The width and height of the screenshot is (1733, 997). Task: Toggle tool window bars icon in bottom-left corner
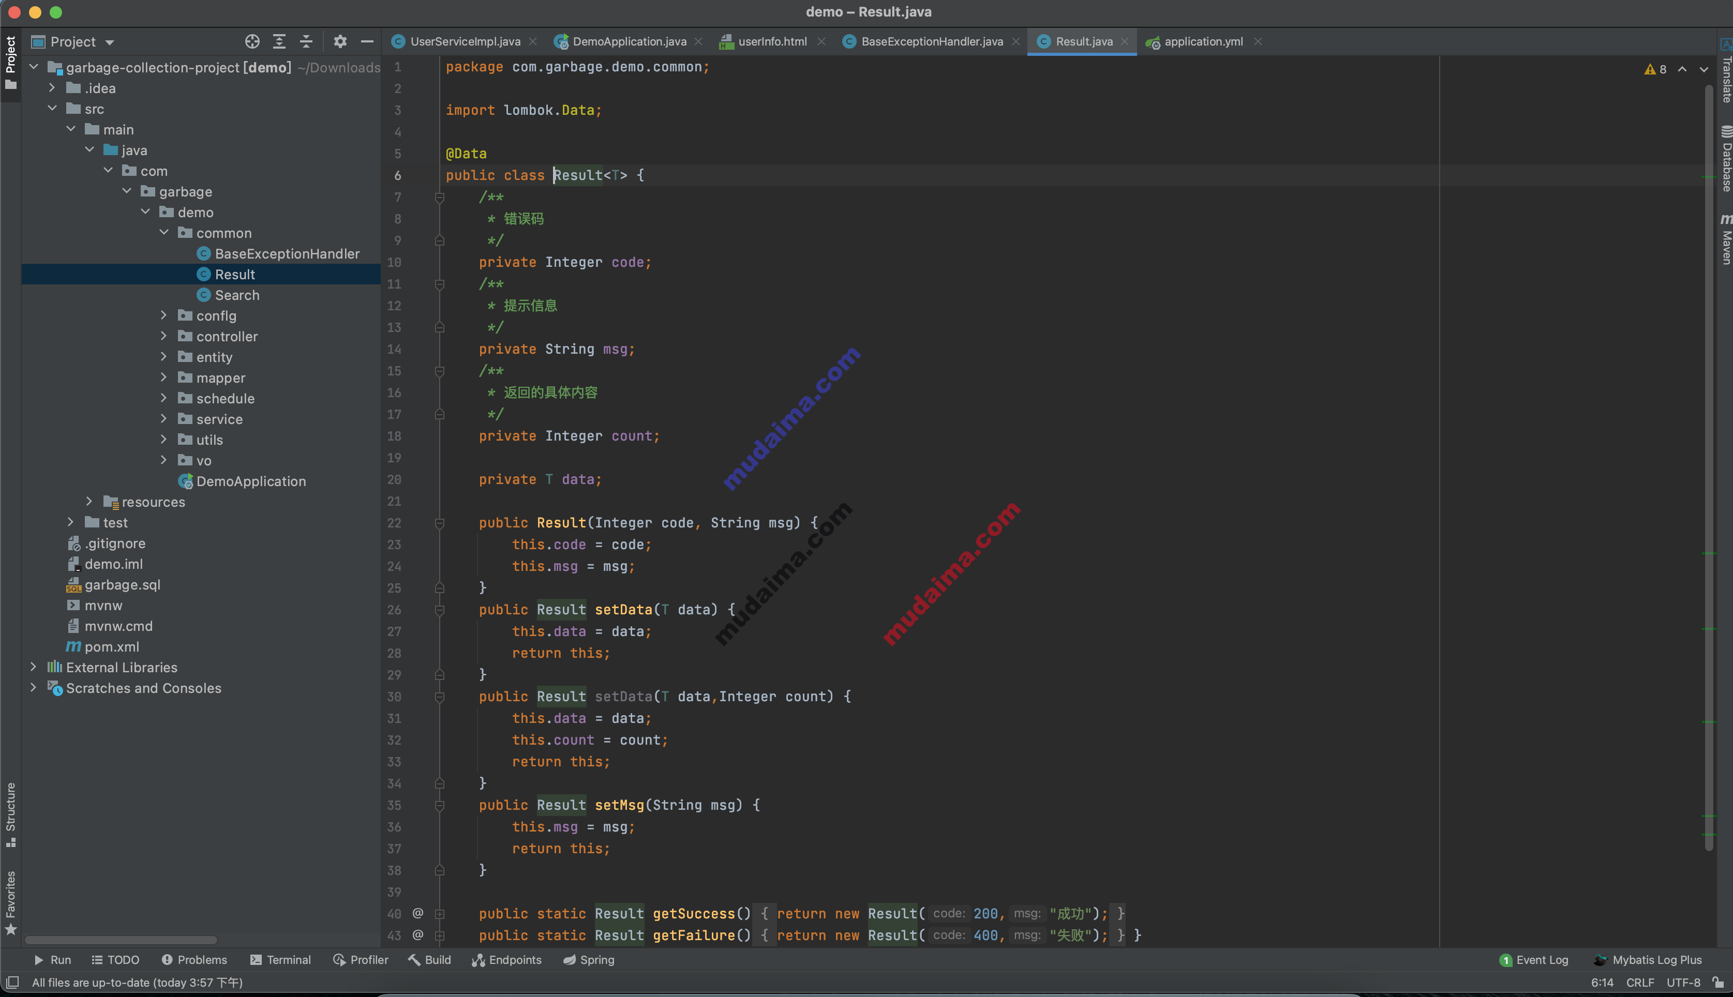click(12, 983)
